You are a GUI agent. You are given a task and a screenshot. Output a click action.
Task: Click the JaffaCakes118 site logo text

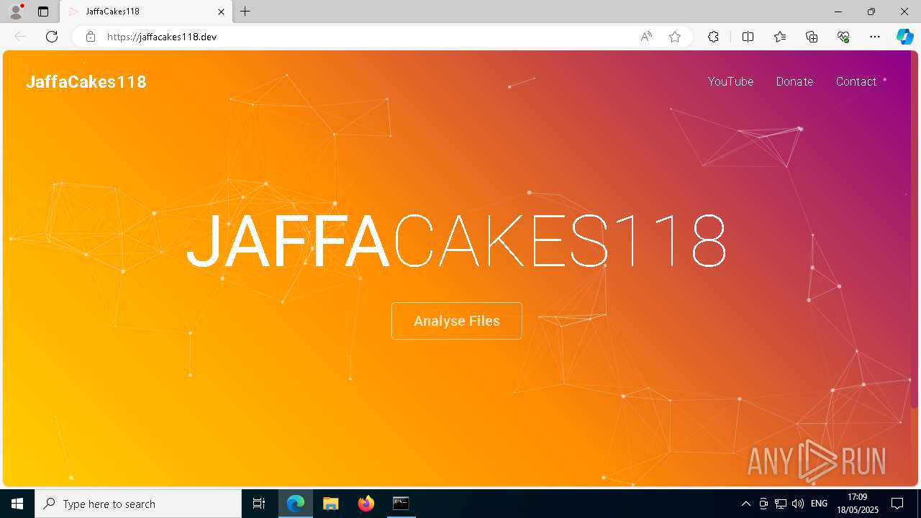[86, 82]
